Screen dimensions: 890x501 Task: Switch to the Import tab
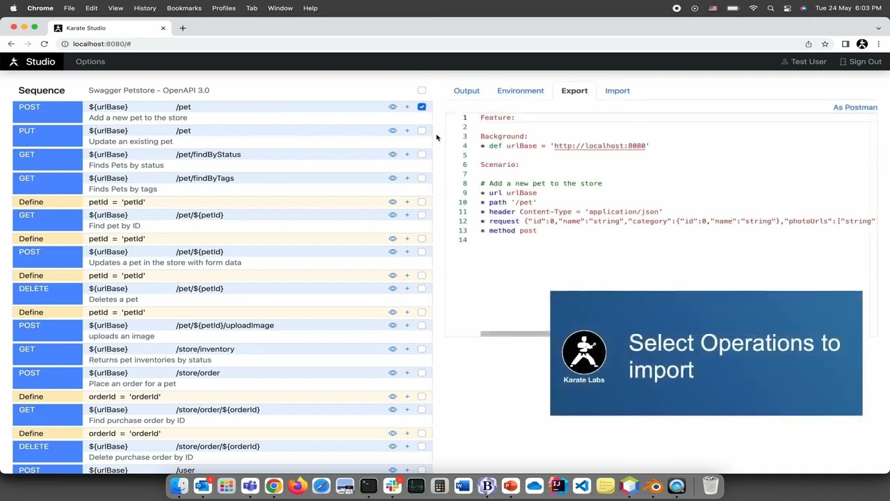coord(617,90)
